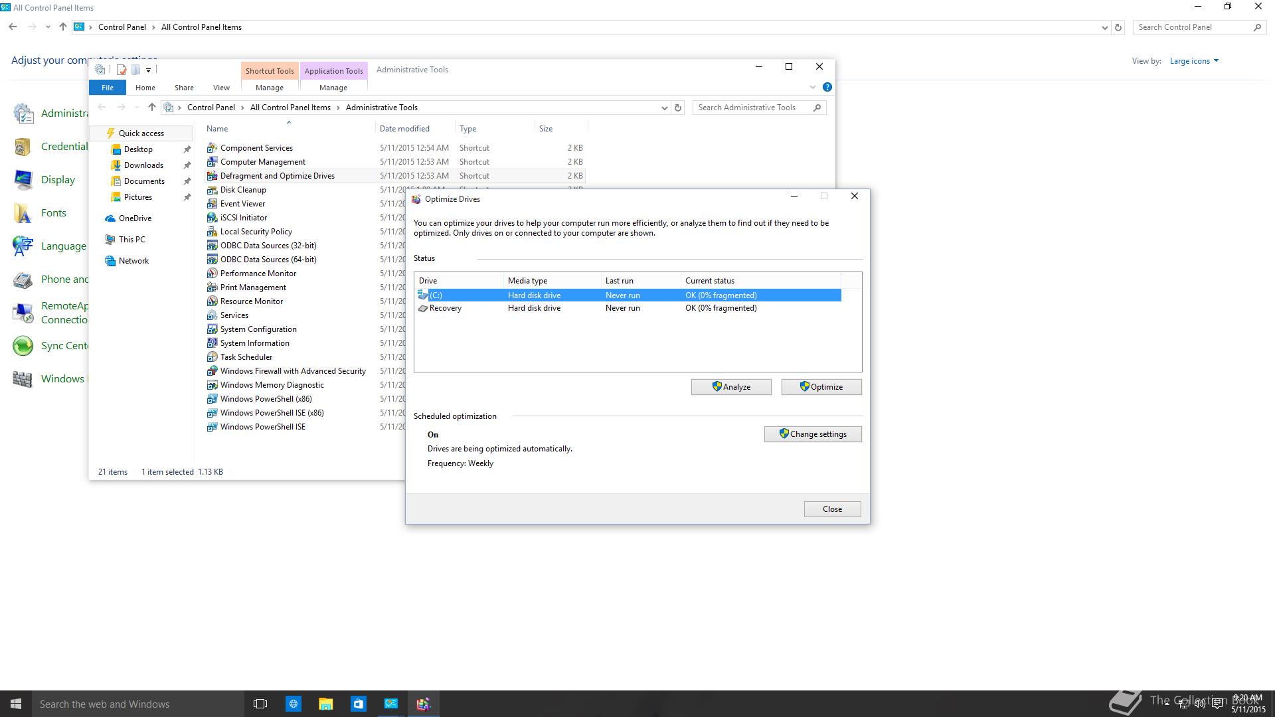Open File Explorer from the taskbar
The height and width of the screenshot is (717, 1275).
click(x=325, y=704)
